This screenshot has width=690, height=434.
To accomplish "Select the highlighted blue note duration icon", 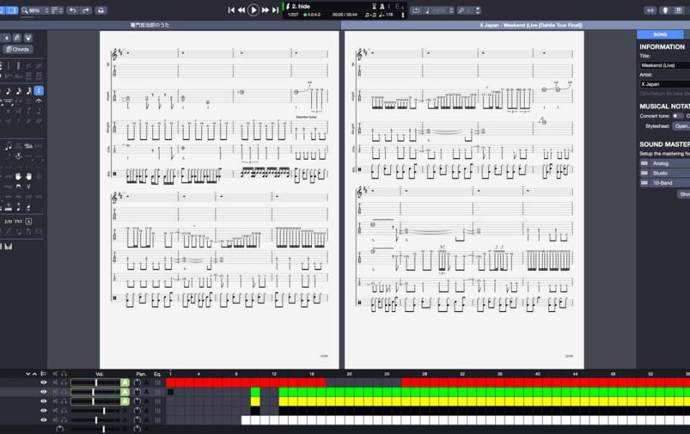I will tap(39, 91).
